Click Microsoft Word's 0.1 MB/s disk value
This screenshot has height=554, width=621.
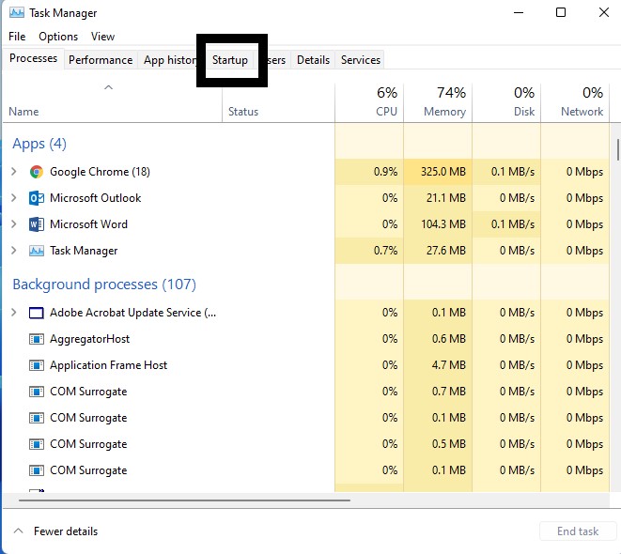(x=513, y=224)
